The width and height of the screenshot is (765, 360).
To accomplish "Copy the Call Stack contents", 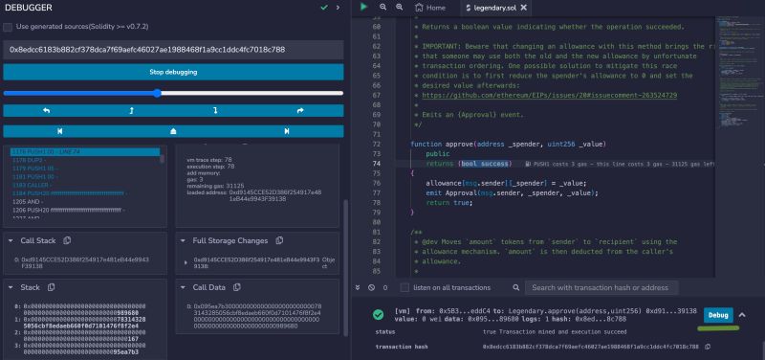I will (x=67, y=240).
